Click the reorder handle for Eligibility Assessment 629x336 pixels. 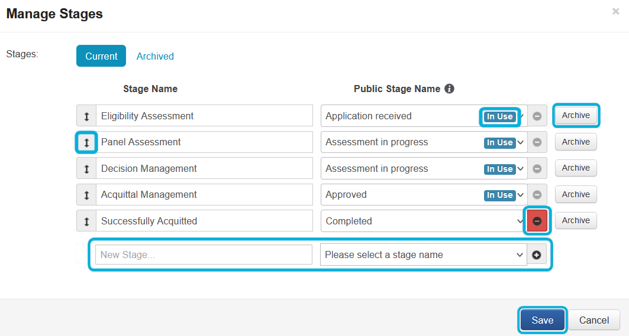pos(86,116)
